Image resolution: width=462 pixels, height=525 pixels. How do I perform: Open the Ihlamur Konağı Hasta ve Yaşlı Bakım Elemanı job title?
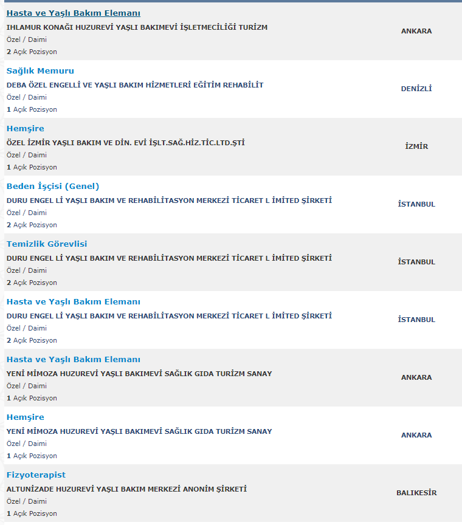point(74,13)
